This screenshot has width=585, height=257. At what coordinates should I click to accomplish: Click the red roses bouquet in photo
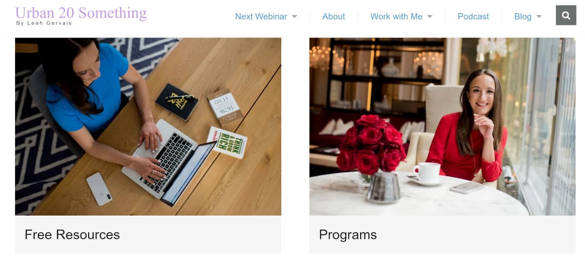[370, 143]
